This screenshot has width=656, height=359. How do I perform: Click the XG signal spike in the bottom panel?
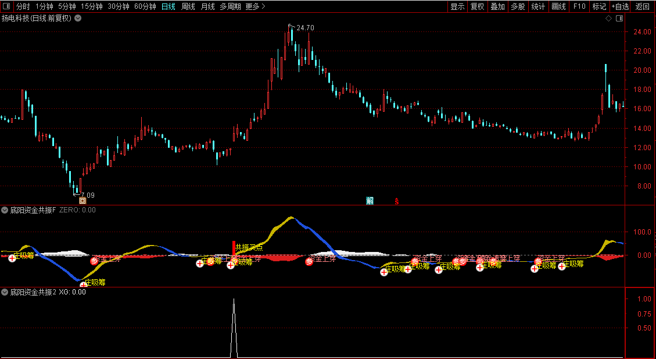coord(234,328)
